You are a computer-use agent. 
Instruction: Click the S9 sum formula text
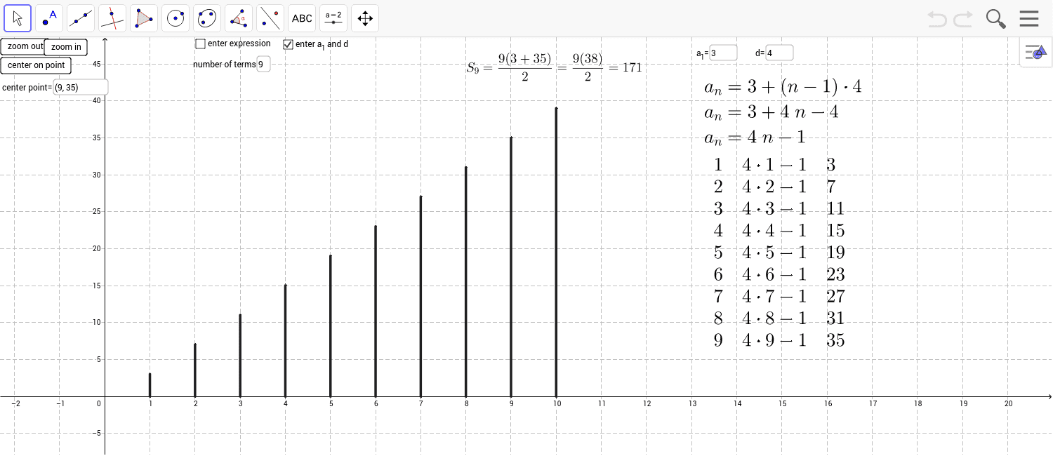[x=554, y=67]
